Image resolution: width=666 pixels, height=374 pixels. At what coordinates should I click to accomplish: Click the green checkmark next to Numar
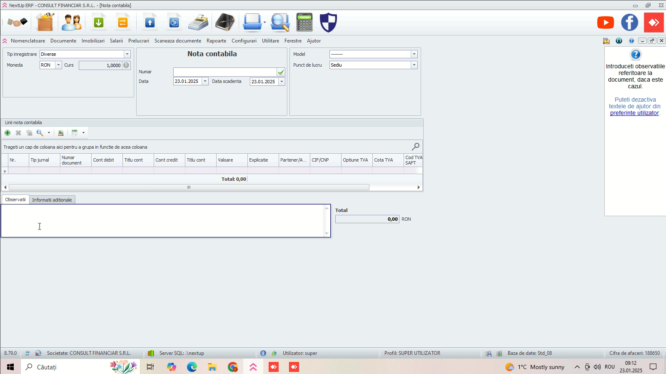(x=281, y=72)
